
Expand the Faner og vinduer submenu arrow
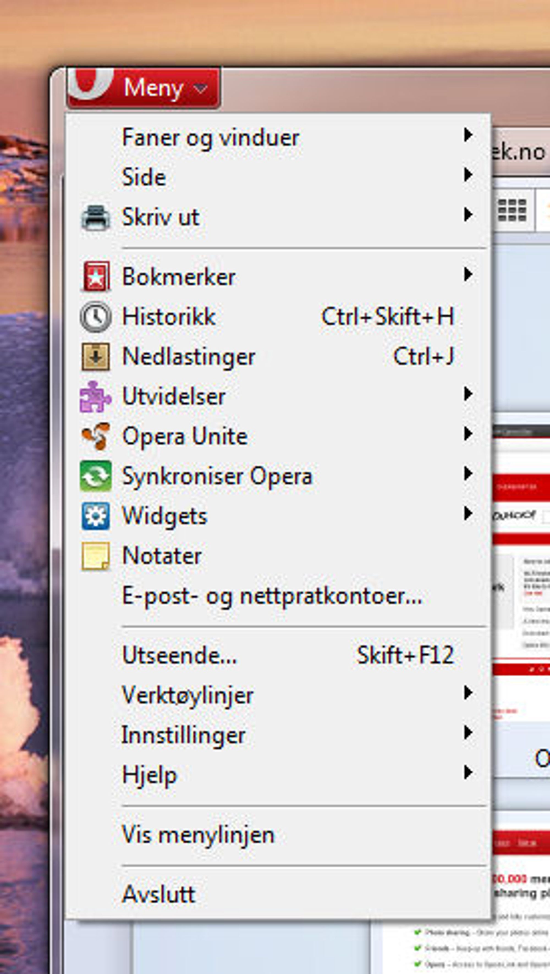point(468,135)
